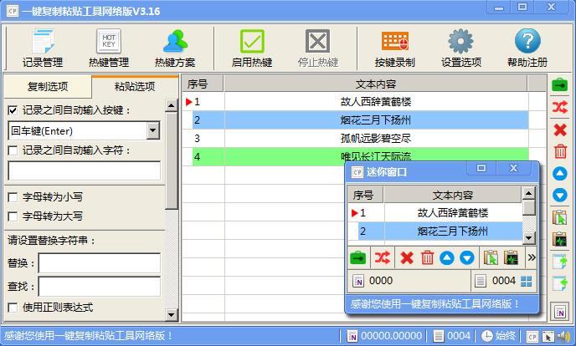Expand the 回车键(Enter) dropdown

click(152, 130)
